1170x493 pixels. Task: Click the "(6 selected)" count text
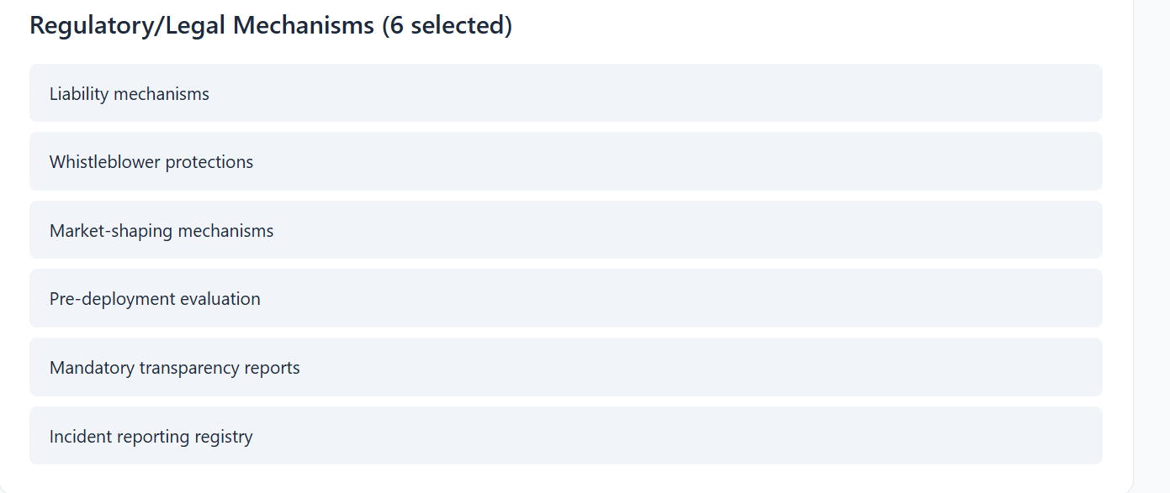pos(447,25)
